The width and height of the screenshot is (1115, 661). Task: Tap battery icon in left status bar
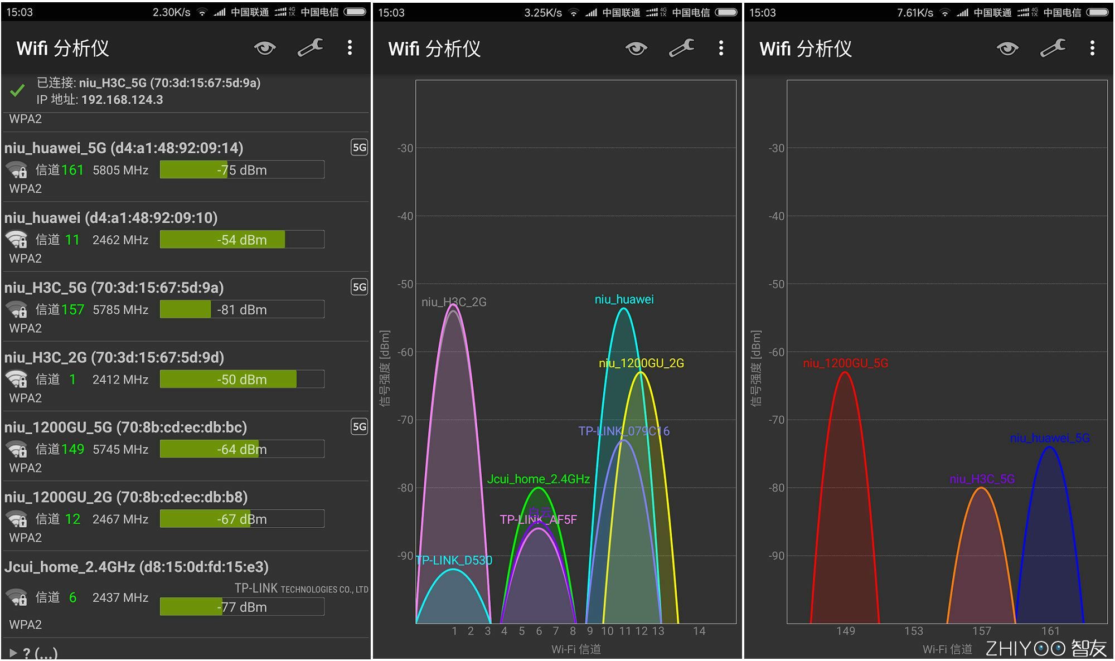(355, 12)
